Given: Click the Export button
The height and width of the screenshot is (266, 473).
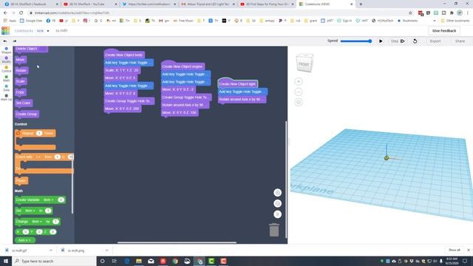Looking at the screenshot, I should [x=435, y=41].
